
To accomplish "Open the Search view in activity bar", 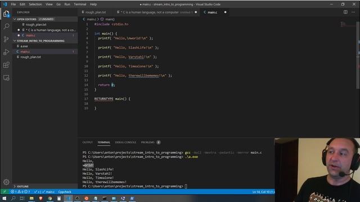I will point(6,26).
